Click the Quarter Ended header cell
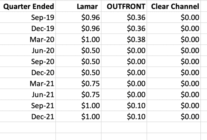This screenshot has height=140, width=207. [x=28, y=6]
